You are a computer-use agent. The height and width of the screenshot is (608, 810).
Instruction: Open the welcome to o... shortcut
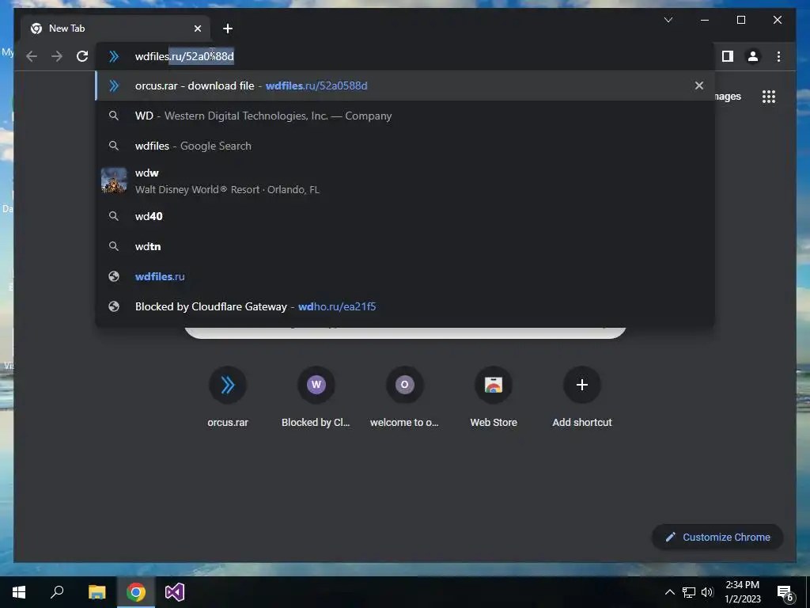point(404,397)
